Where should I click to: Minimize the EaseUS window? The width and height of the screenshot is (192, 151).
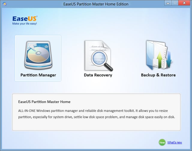tap(168, 3)
